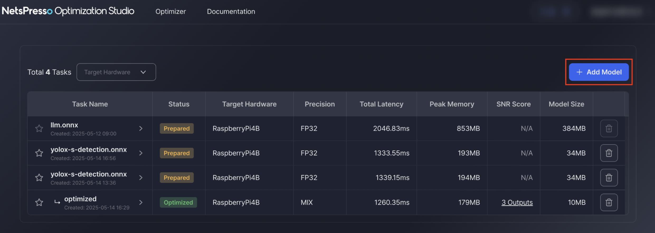
Task: Click the Add Model button
Action: 599,72
